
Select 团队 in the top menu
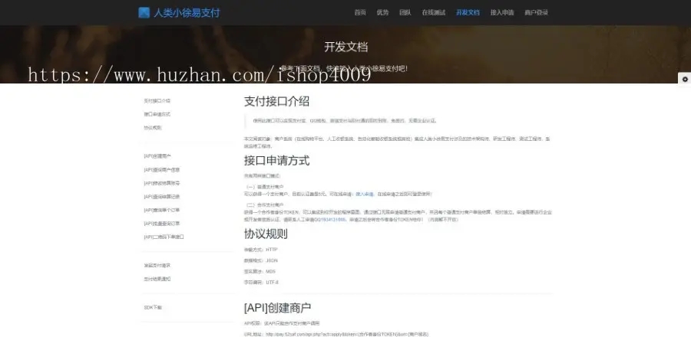[x=405, y=13]
